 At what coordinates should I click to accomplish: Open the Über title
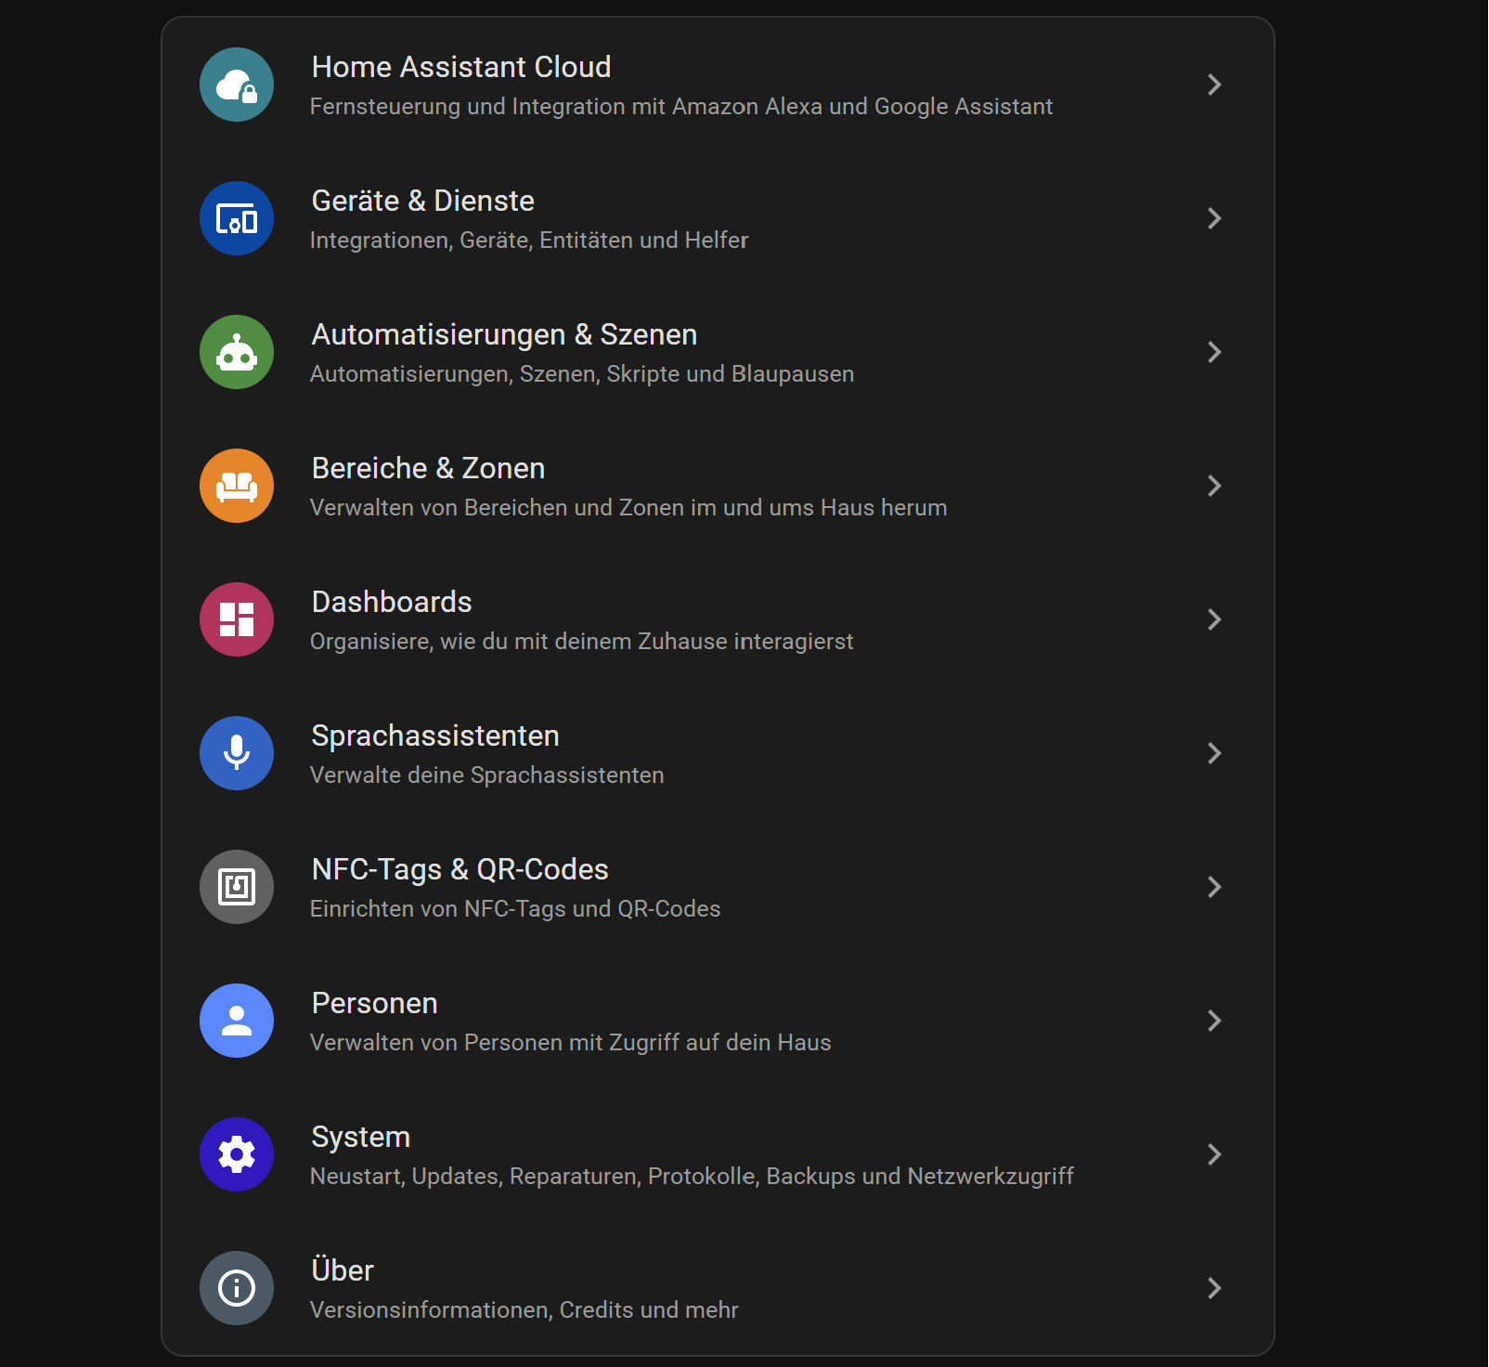pos(343,1269)
